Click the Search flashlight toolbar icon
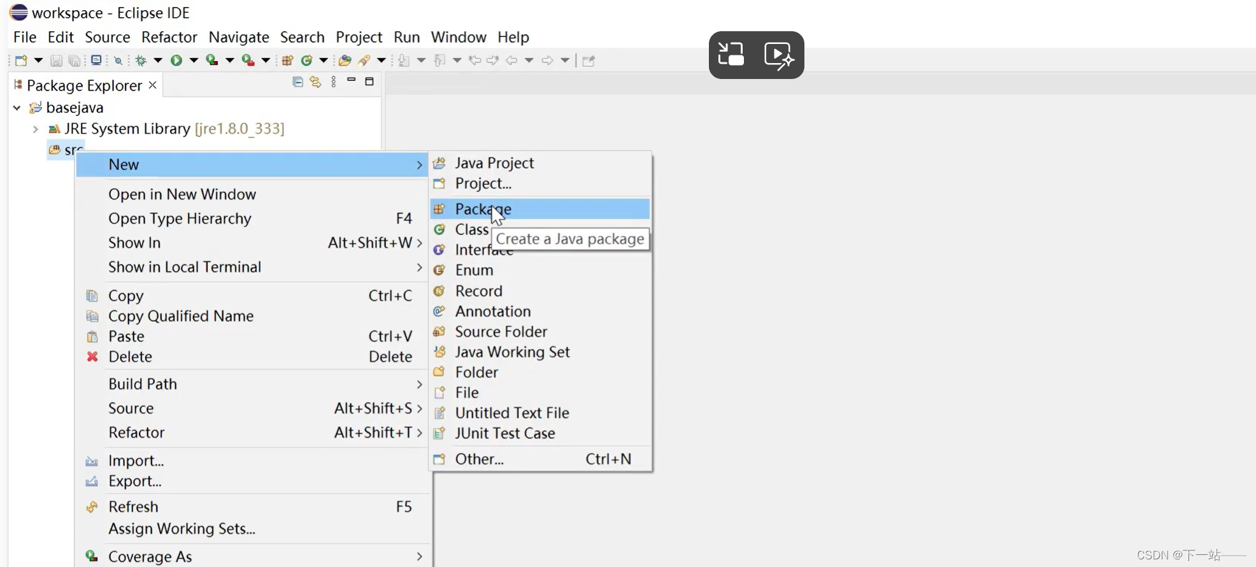Image resolution: width=1256 pixels, height=567 pixels. [x=364, y=61]
